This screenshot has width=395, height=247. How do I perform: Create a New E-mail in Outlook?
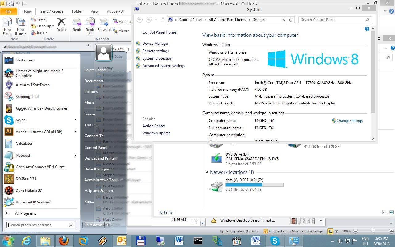(x=7, y=26)
